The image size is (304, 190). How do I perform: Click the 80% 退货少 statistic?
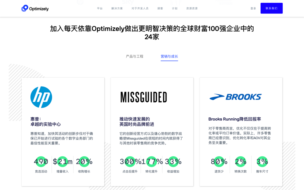(x=219, y=165)
